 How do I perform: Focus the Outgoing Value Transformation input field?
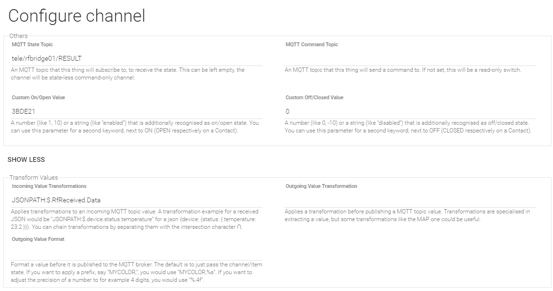(410, 200)
